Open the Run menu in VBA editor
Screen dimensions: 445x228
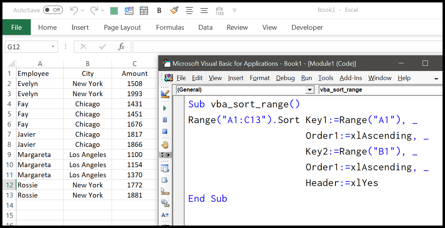click(306, 78)
